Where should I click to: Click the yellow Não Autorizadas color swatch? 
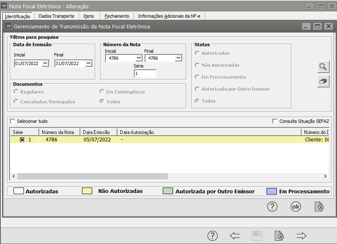click(x=87, y=191)
